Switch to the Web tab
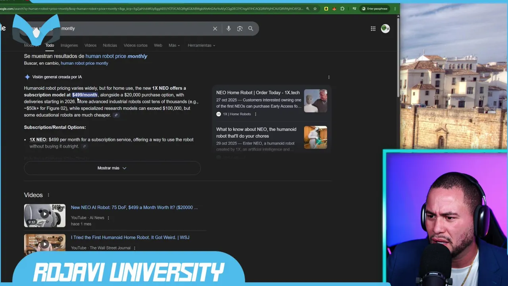This screenshot has width=508, height=286. [x=158, y=45]
